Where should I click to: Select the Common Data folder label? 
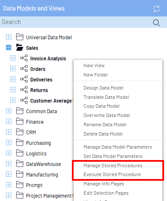tap(42, 111)
